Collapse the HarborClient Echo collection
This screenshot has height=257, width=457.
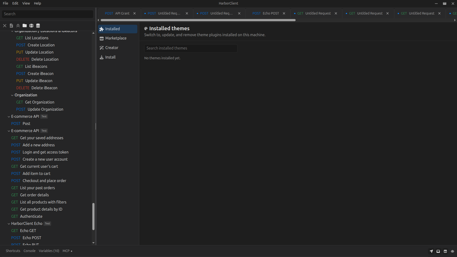9,224
